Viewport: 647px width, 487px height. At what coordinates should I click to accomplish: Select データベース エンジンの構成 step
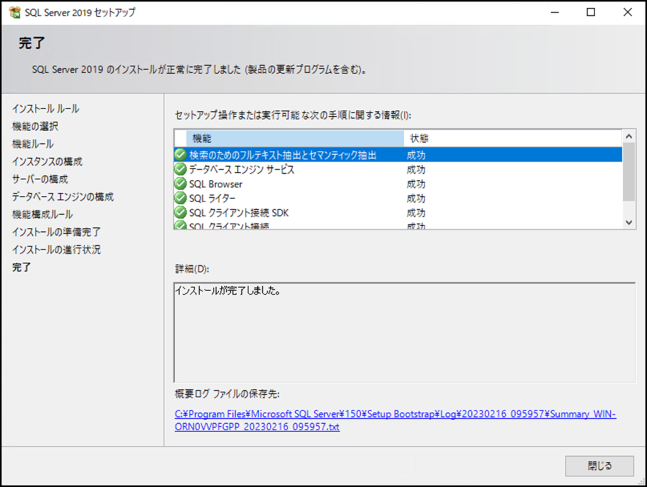coord(63,196)
